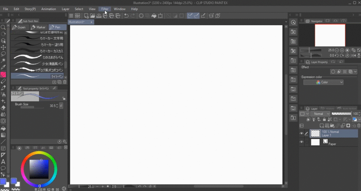Switch to G-pen sub tool group

point(20,27)
